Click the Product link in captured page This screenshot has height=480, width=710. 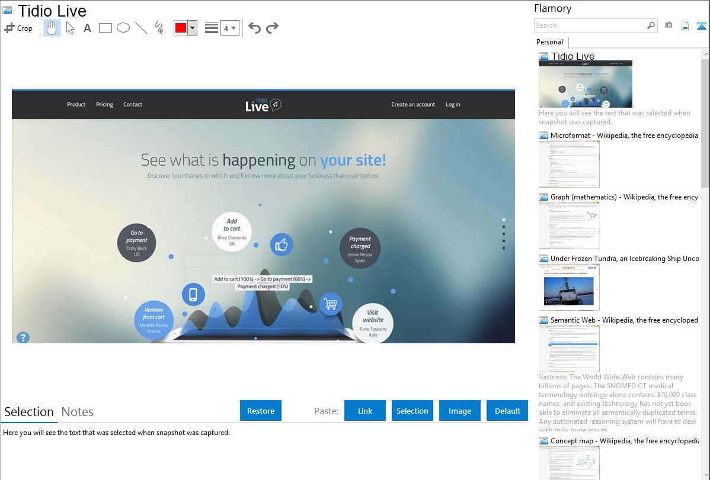pyautogui.click(x=76, y=105)
